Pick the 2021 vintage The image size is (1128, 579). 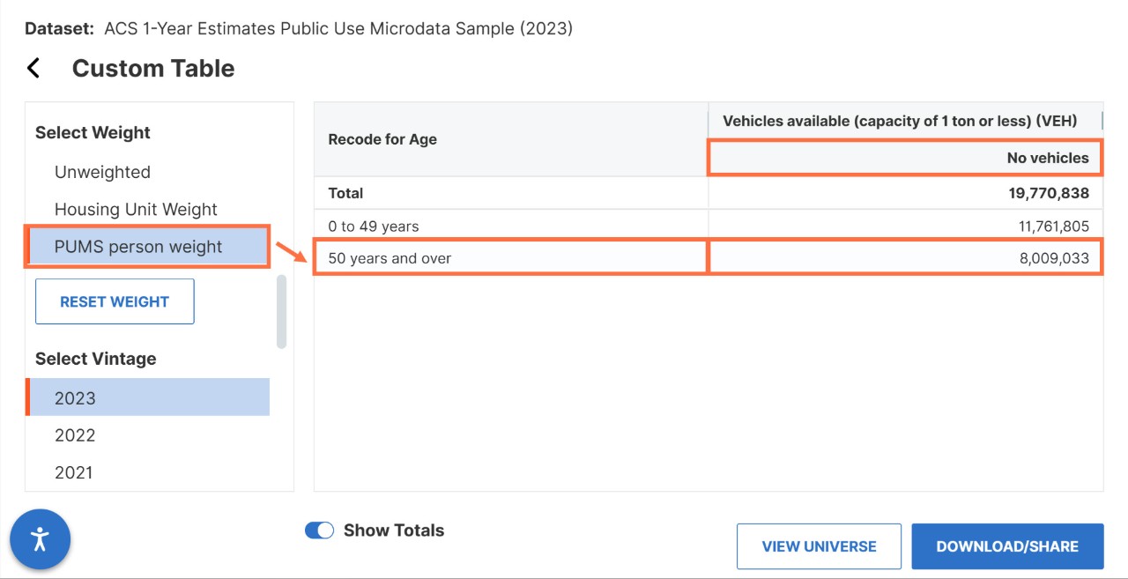[x=74, y=472]
